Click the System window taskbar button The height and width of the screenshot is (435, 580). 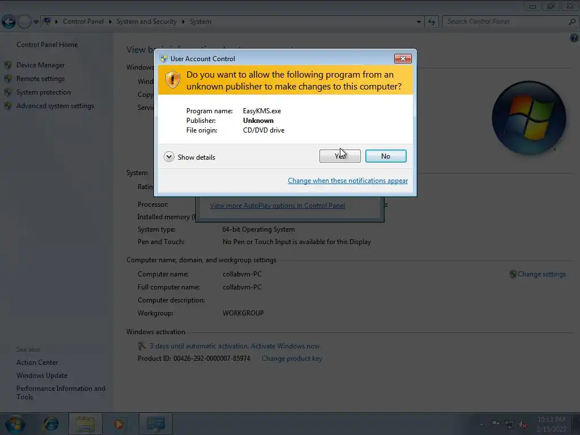pyautogui.click(x=155, y=424)
